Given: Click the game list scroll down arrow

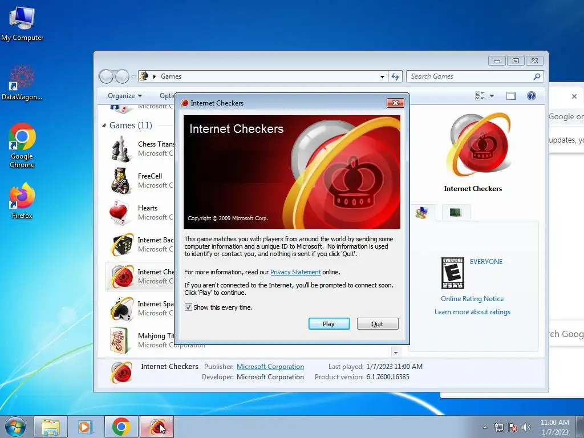Looking at the screenshot, I should (x=396, y=352).
